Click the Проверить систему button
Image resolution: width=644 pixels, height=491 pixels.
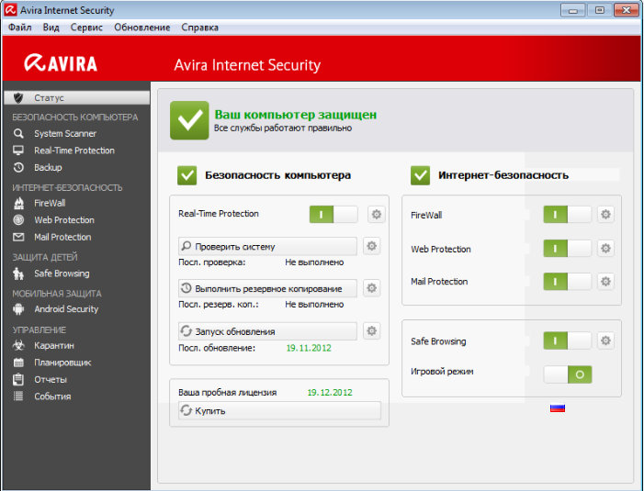pos(267,247)
